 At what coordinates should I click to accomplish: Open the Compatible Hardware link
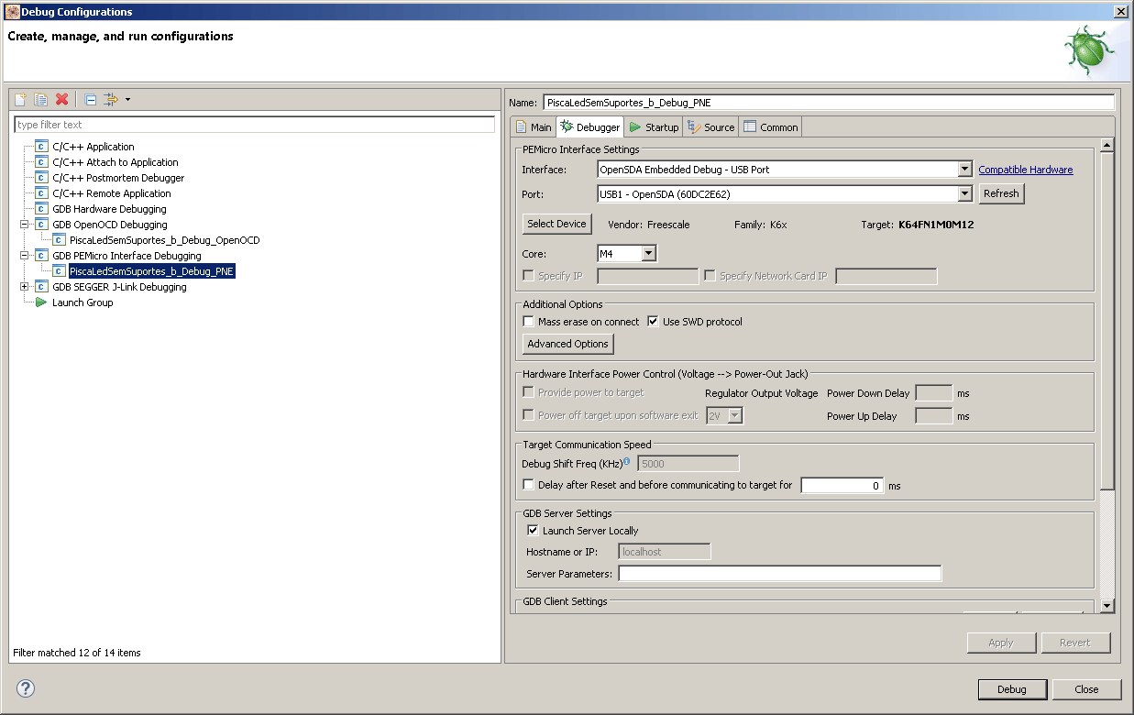pos(1025,170)
